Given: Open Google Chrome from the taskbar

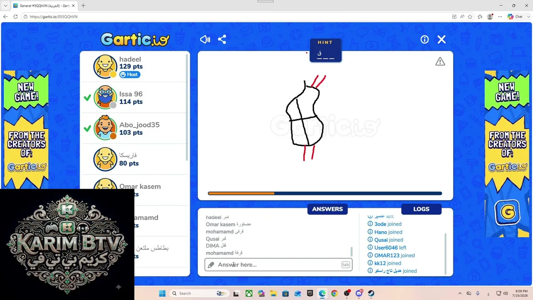Looking at the screenshot, I should (x=334, y=293).
